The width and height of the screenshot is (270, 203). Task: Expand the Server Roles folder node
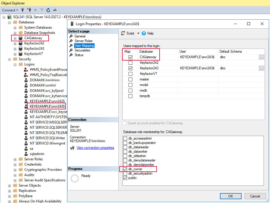pos(15,159)
